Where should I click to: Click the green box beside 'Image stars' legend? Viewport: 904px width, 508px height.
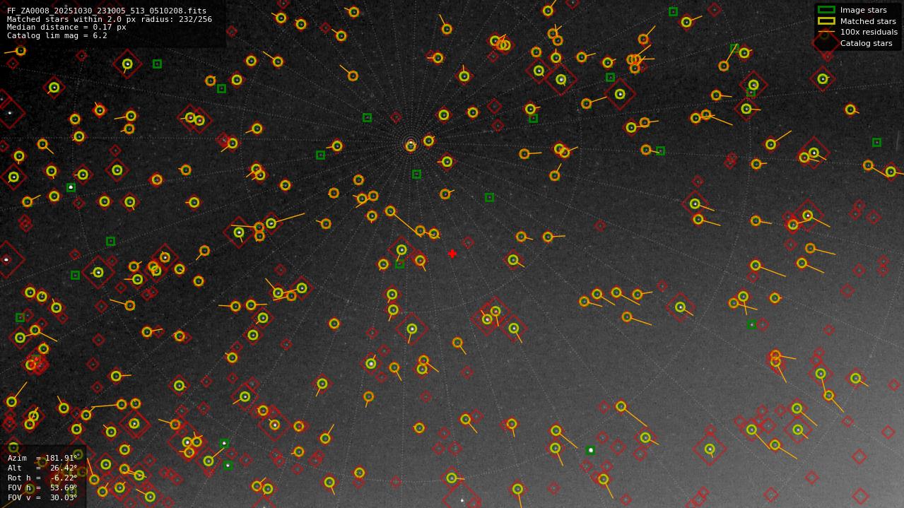[826, 10]
